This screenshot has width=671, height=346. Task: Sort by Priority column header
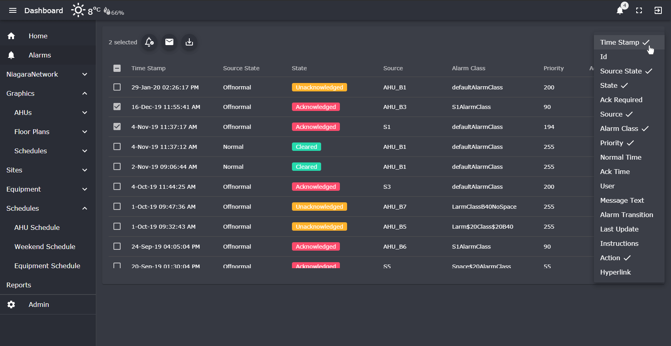[553, 68]
